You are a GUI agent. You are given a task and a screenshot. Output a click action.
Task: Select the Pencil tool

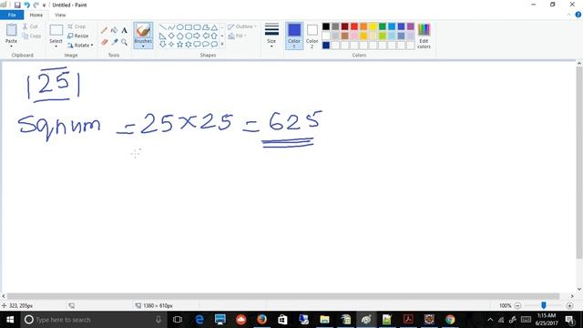(105, 30)
